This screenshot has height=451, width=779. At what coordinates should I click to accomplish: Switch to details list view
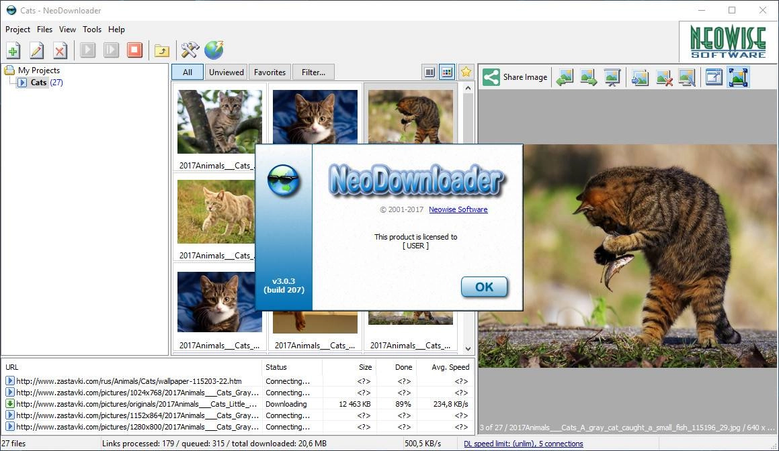(x=429, y=72)
